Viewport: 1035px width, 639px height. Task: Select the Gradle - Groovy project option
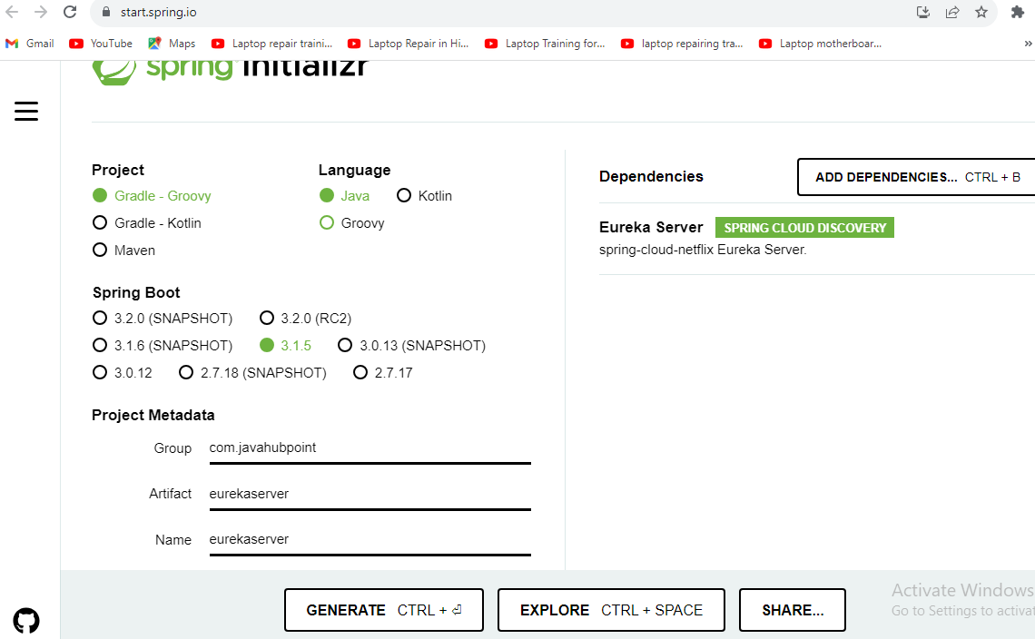pos(152,196)
